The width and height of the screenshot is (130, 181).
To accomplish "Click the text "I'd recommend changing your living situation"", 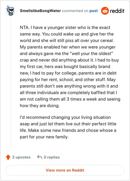I will tap(65, 117).
